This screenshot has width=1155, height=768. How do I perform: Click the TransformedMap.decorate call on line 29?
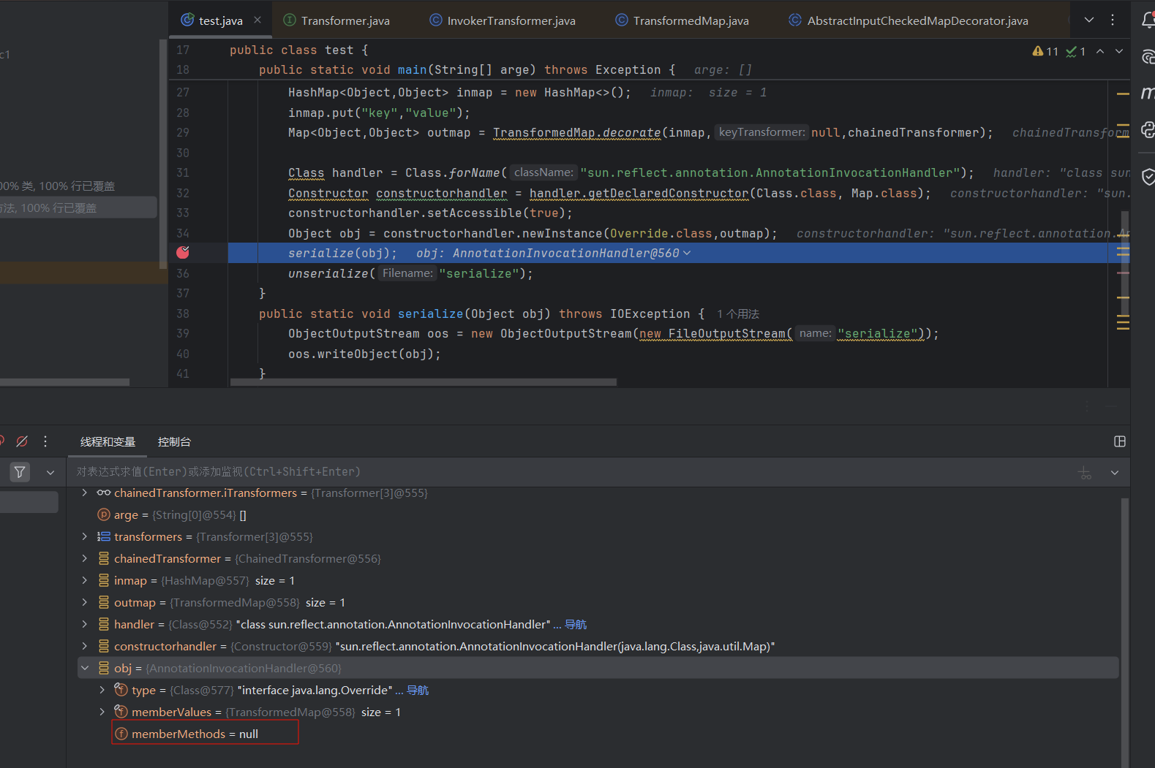[576, 132]
